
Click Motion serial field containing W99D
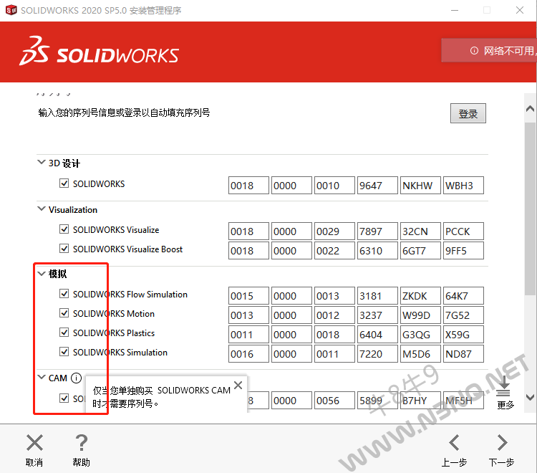[420, 315]
